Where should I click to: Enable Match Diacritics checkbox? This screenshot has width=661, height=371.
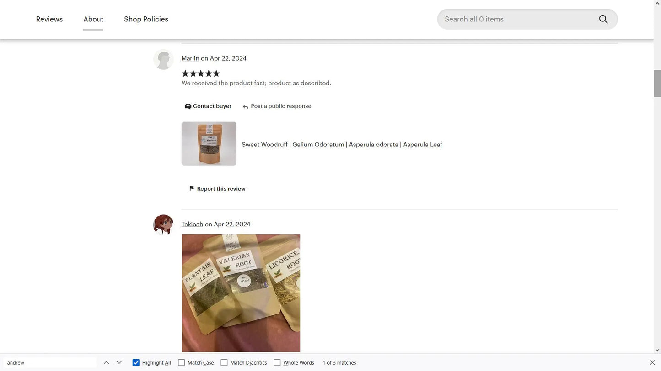224,362
